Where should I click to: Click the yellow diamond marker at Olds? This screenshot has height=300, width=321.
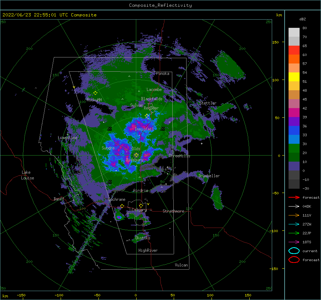pos(136,155)
